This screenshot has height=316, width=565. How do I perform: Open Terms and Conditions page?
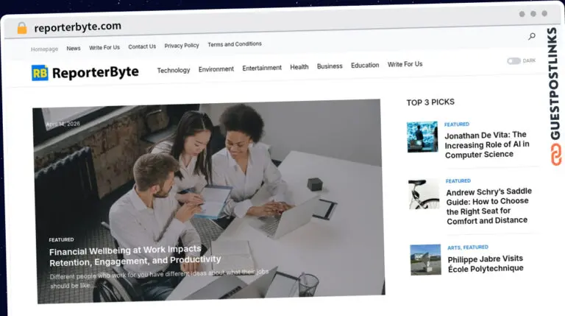click(235, 44)
